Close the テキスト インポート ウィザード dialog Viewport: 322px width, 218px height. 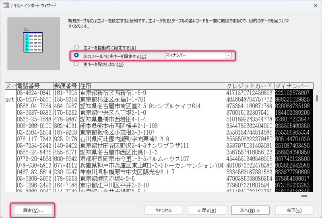(x=316, y=6)
